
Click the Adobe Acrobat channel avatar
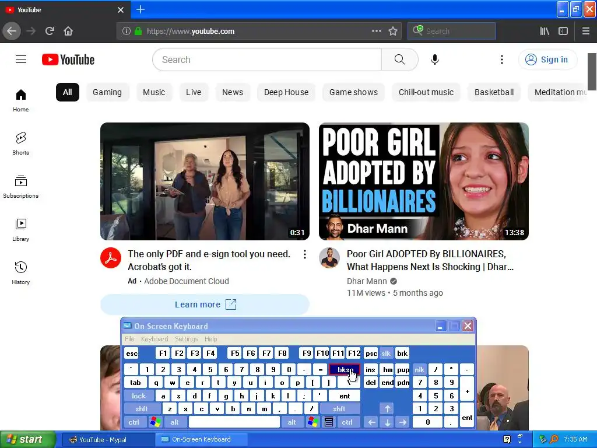[111, 258]
